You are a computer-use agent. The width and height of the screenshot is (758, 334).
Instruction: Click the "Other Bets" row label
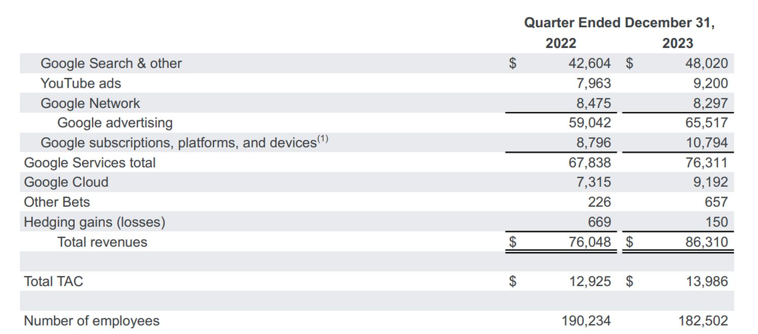[x=57, y=202]
